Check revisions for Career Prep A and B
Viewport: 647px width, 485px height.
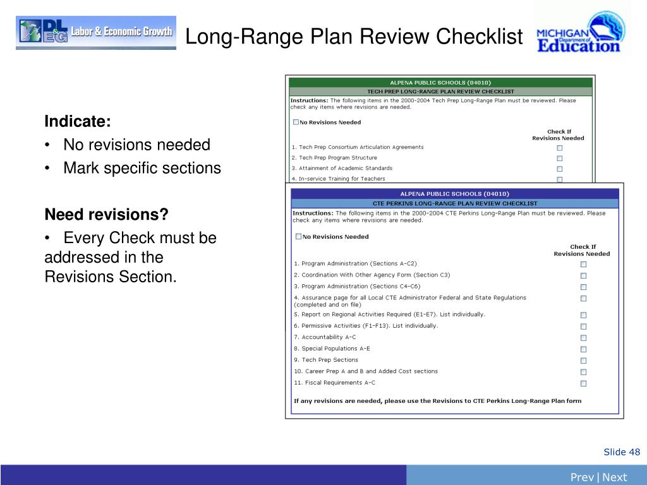583,372
